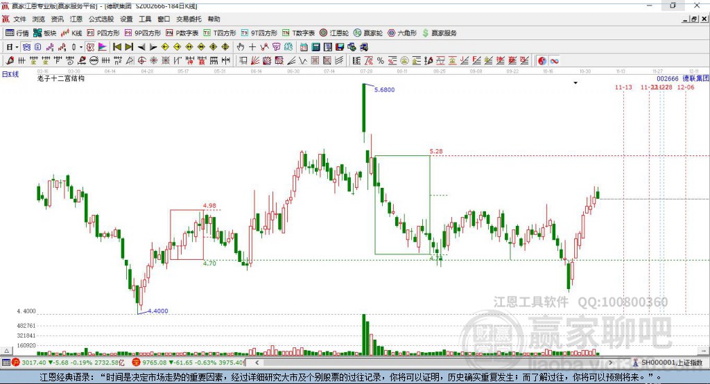Expand the candlestick style dropdown arrow
The width and height of the screenshot is (710, 384).
(81, 47)
